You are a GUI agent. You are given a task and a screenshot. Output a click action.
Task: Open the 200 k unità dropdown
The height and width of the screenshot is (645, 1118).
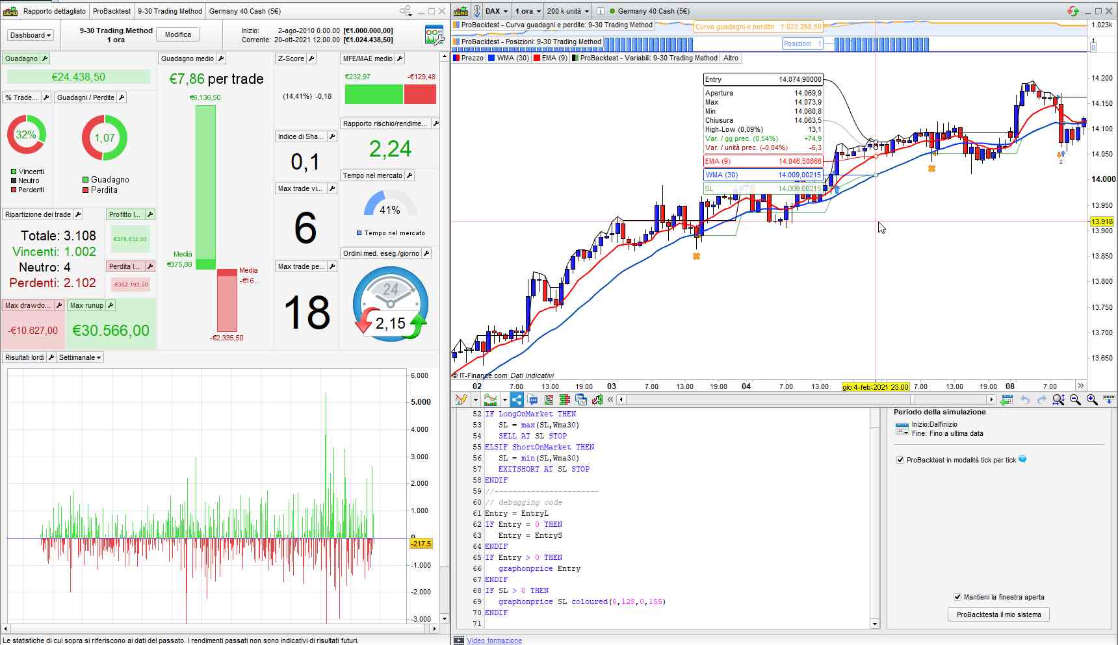(x=567, y=11)
